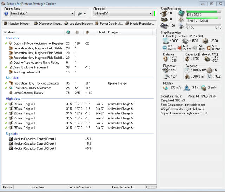Click the green character skill indicator
Screen dimensions: 225x192
[x=155, y=13]
